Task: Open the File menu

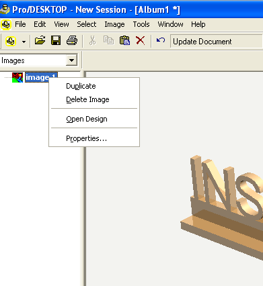Action: (20, 24)
